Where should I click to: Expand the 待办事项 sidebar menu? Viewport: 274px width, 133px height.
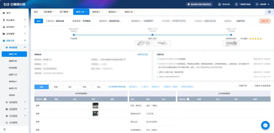click(25, 20)
